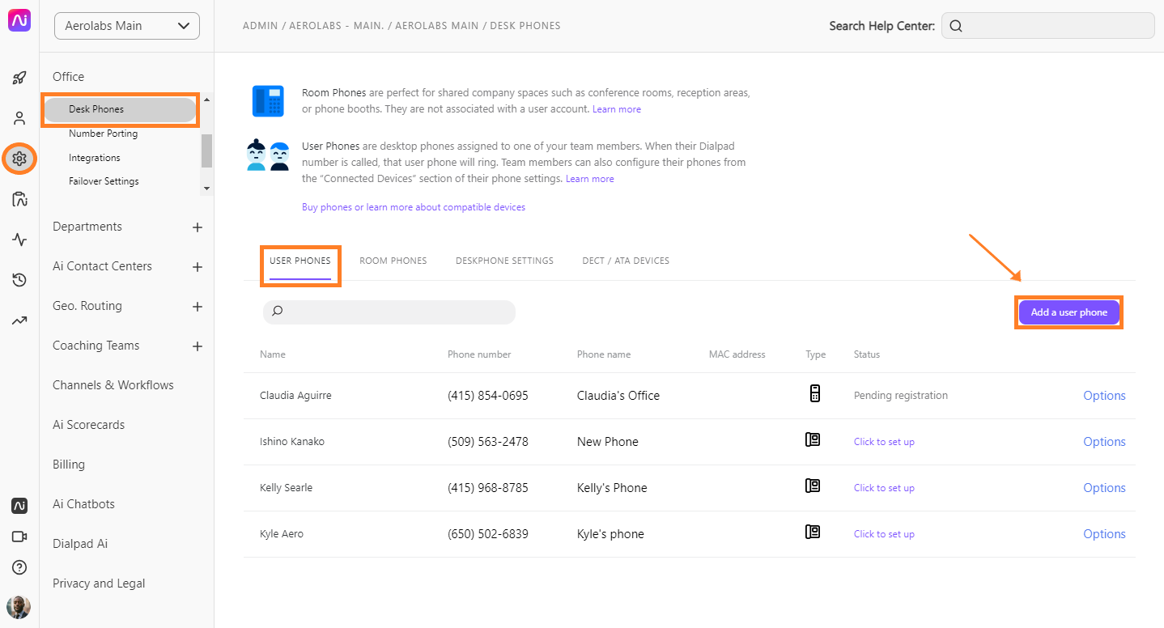Open the Aerolabs Main office dropdown
The width and height of the screenshot is (1164, 628).
coord(127,26)
